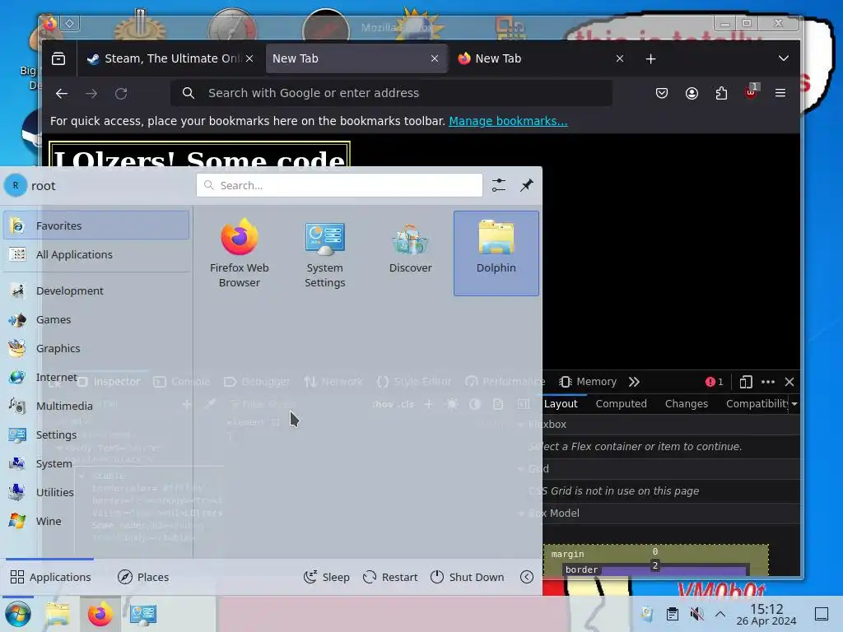Switch to the Places tab
This screenshot has height=632, width=843.
(x=143, y=577)
